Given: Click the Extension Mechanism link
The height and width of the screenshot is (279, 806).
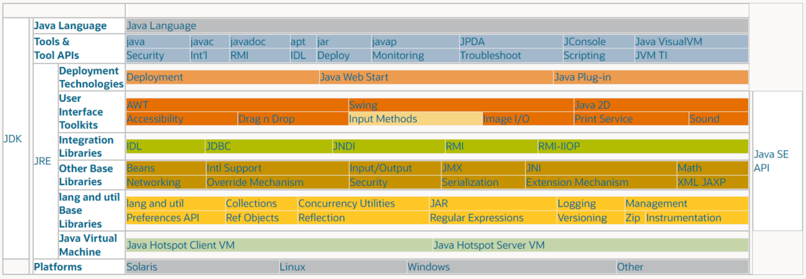Looking at the screenshot, I should pos(577,182).
